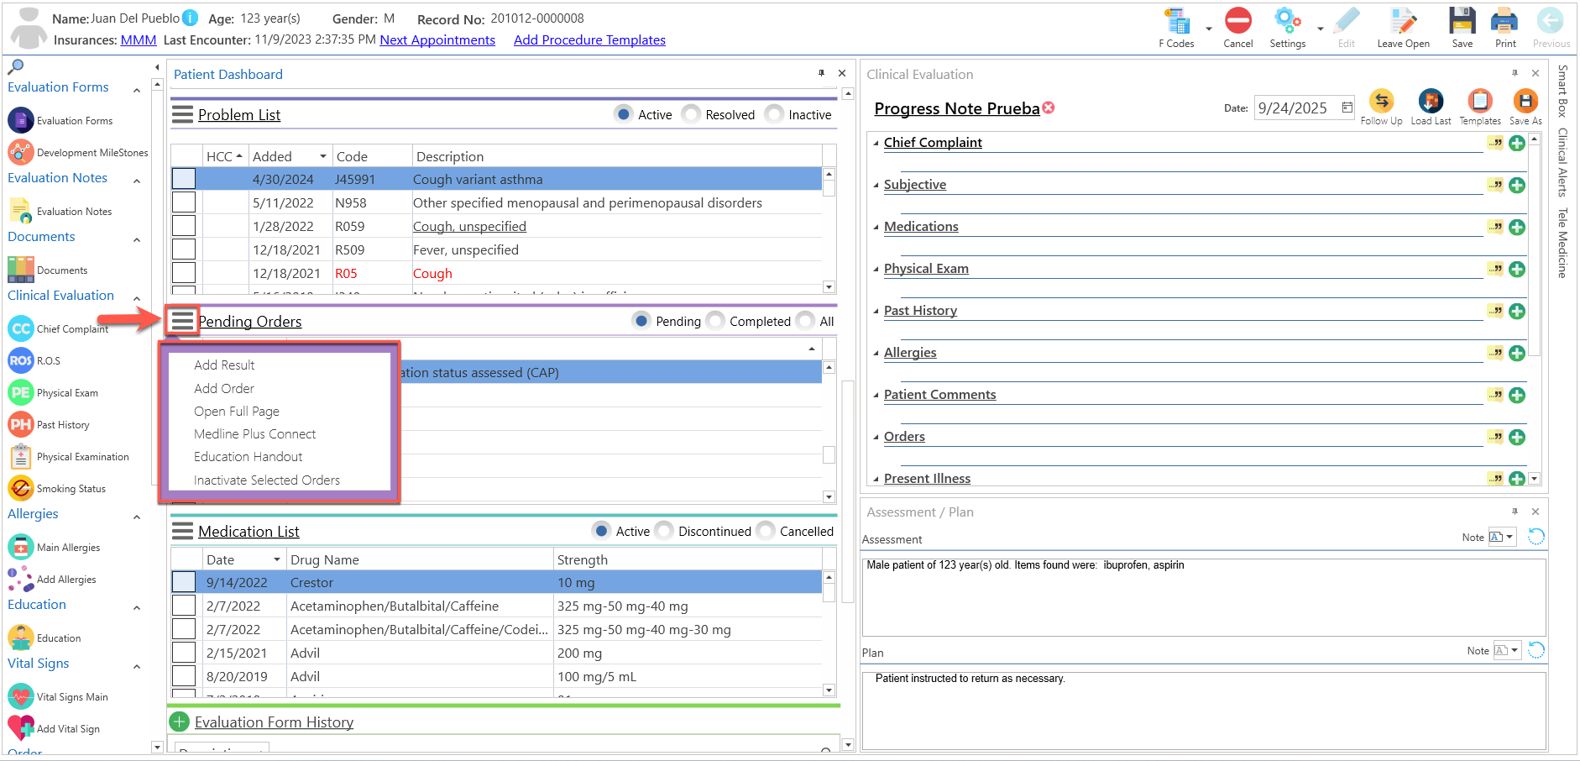Image resolution: width=1580 pixels, height=761 pixels.
Task: Click the quote icon next to Subjective
Action: click(1496, 185)
